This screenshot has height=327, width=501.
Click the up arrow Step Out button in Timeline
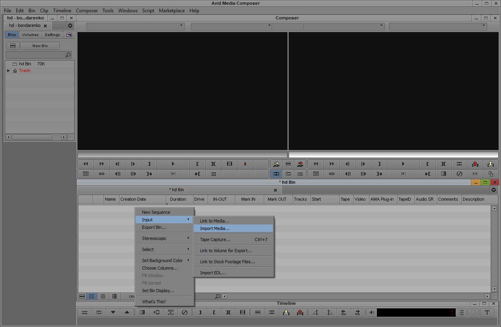click(127, 312)
